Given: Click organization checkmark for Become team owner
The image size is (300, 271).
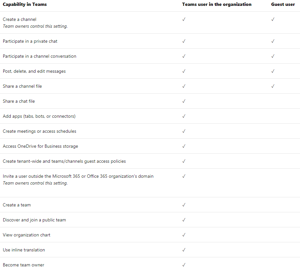Looking at the screenshot, I should click(184, 265).
